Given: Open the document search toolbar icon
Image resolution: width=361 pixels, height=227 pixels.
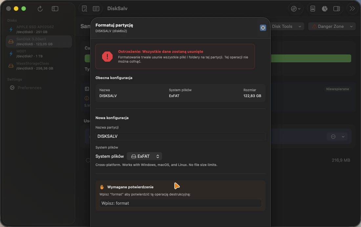Looking at the screenshot, I should click(x=84, y=9).
